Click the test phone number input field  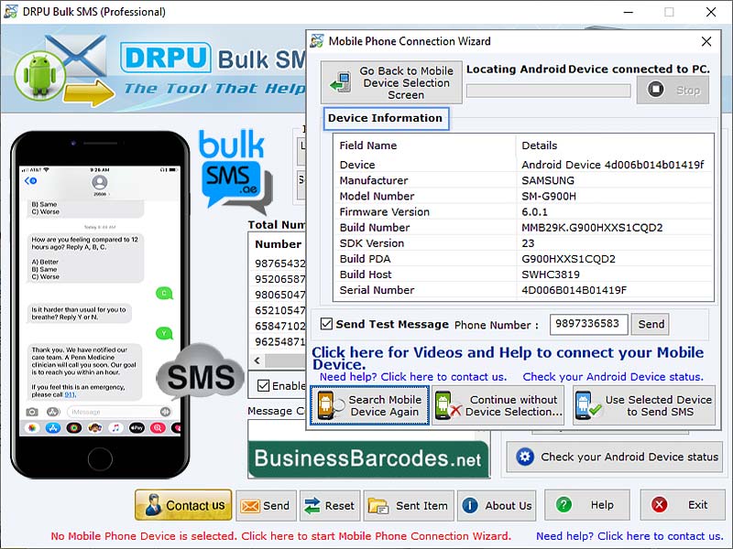click(x=587, y=324)
